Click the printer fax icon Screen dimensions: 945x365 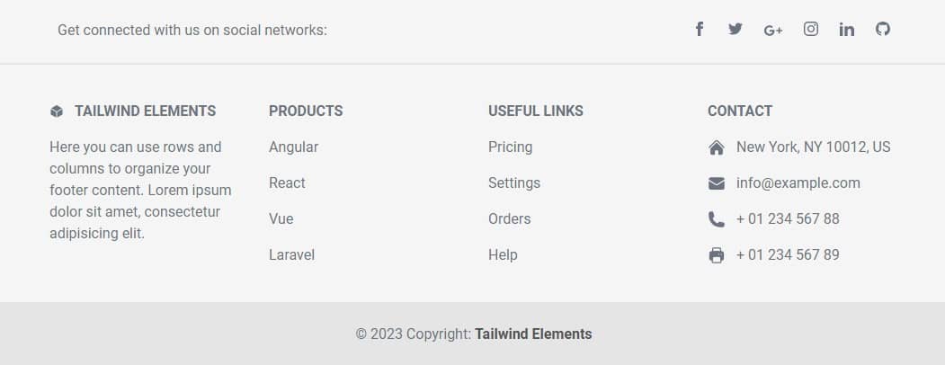point(716,255)
